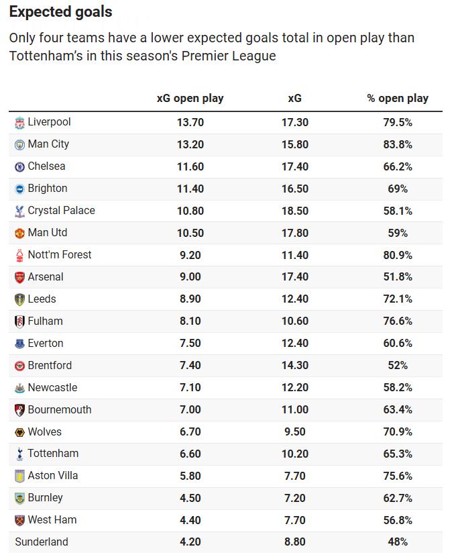Click the Brighton club crest icon

click(x=19, y=189)
